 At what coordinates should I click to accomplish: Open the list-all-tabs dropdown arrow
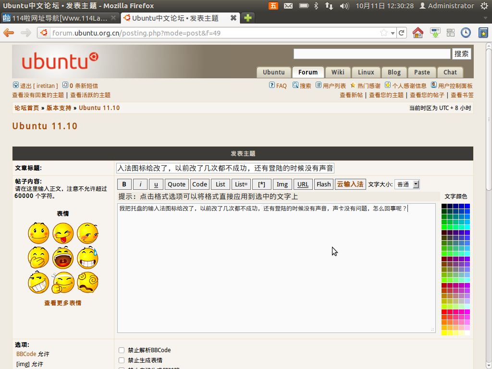[485, 18]
